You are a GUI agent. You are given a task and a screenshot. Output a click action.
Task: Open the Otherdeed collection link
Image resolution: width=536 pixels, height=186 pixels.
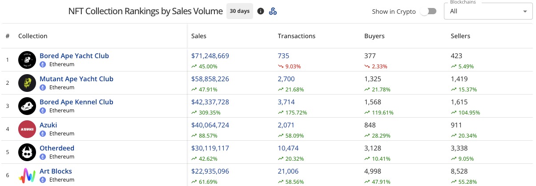(57, 148)
